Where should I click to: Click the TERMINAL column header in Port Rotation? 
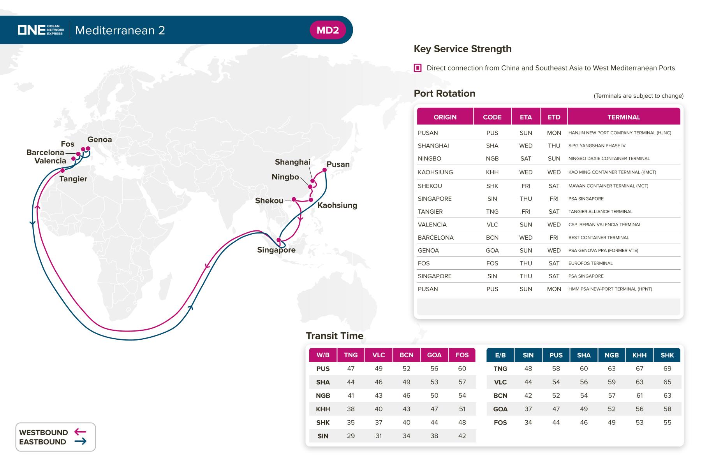pyautogui.click(x=624, y=117)
